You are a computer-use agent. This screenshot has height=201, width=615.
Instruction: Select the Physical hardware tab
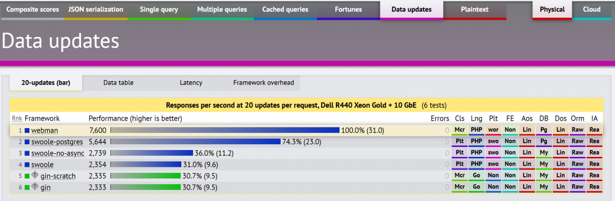coord(552,10)
